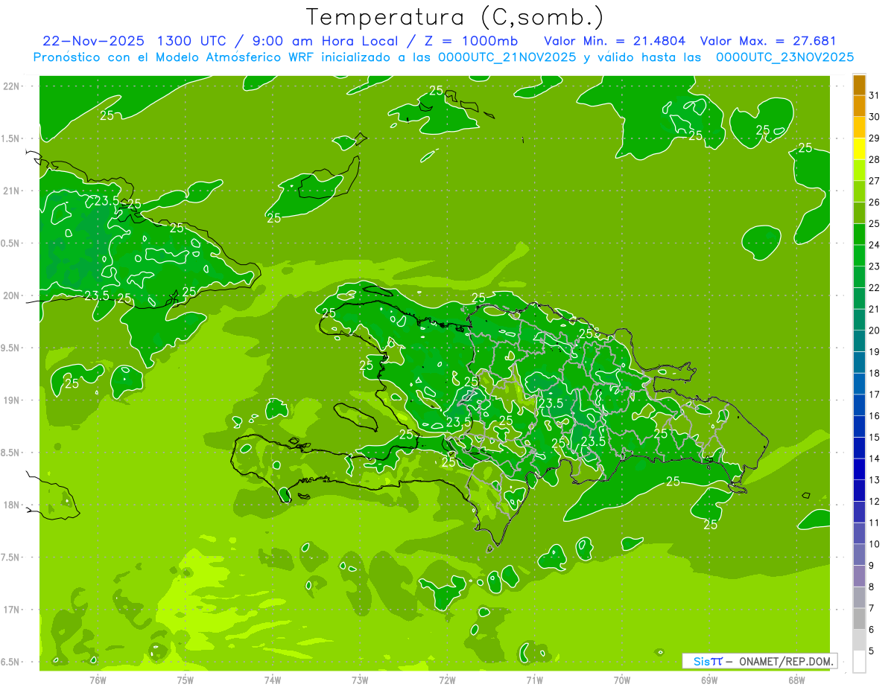
Task: Click the "12" colorbar scale label
Action: point(875,502)
